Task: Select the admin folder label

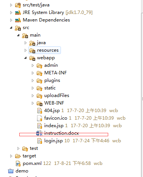Action: pos(51,65)
